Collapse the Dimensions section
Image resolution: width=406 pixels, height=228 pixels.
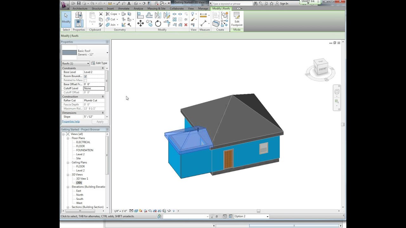click(102, 113)
